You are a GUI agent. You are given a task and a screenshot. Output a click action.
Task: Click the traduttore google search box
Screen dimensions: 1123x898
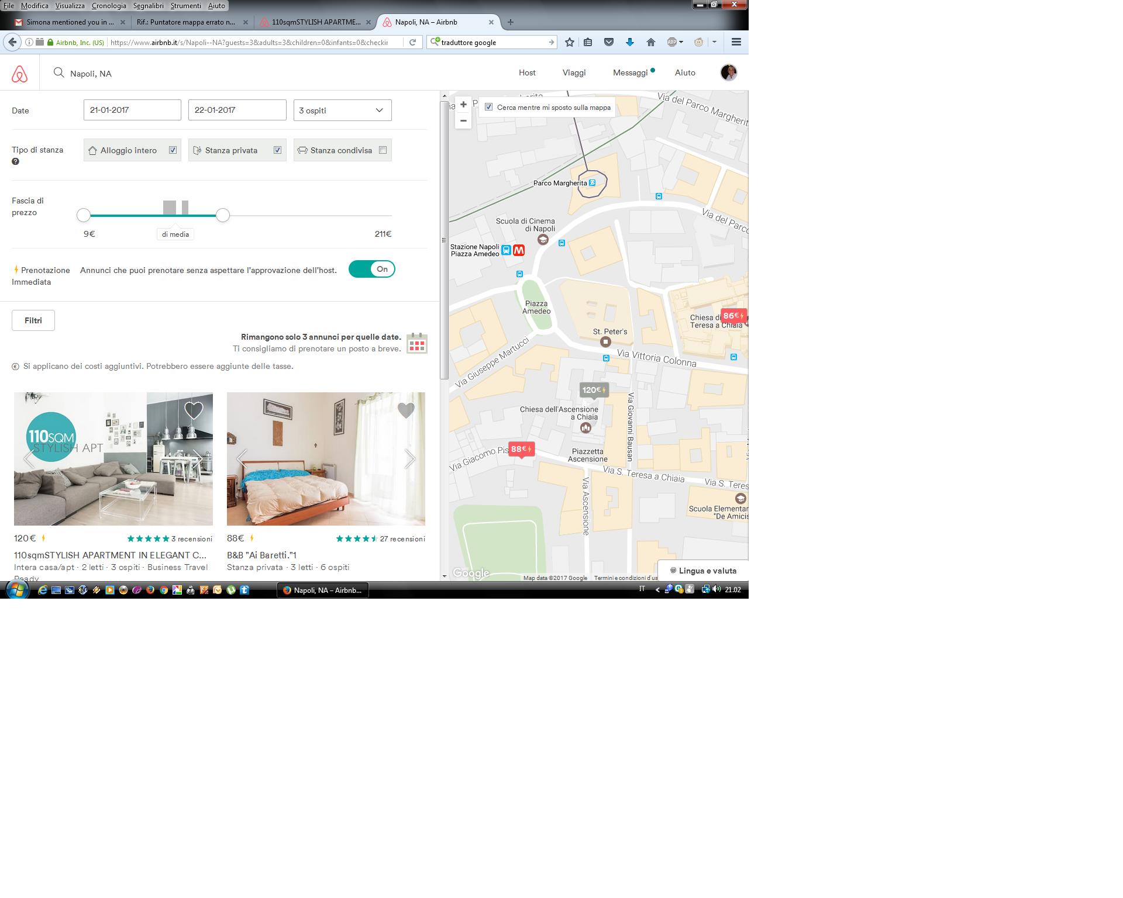point(492,42)
